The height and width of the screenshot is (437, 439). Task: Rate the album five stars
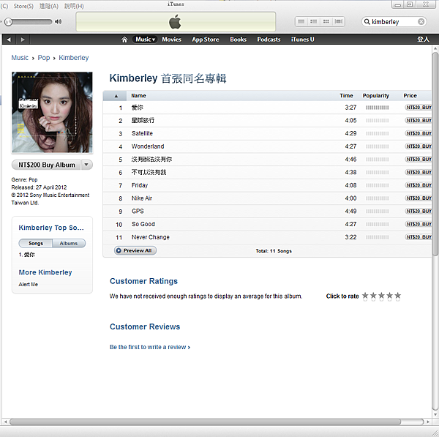coord(397,296)
